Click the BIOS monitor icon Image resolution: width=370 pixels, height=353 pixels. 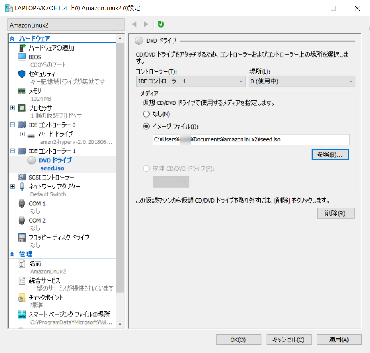pyautogui.click(x=22, y=57)
